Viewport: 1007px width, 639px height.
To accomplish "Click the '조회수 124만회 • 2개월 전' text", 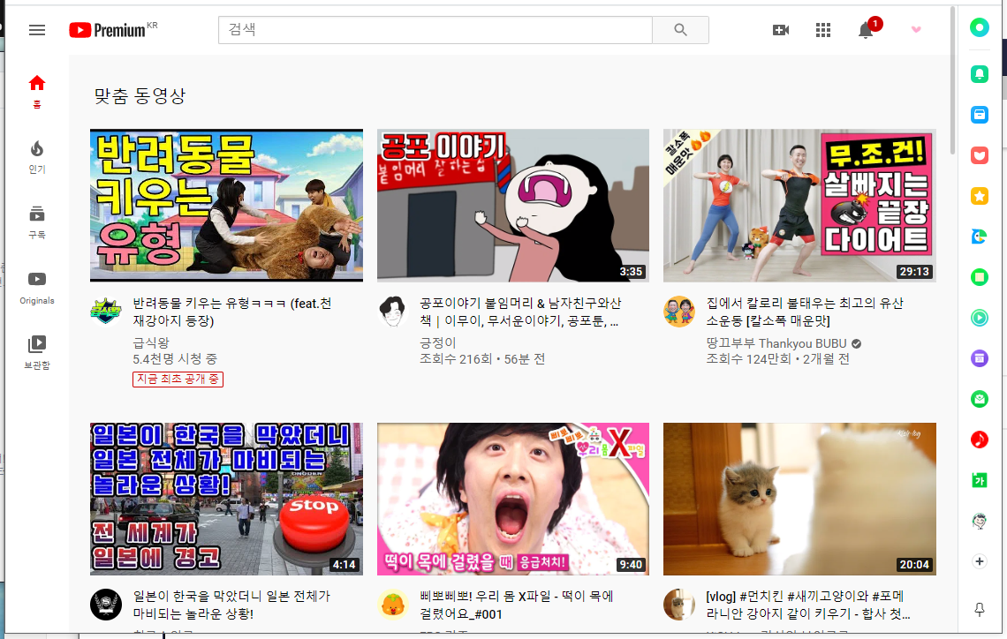I will coord(777,358).
